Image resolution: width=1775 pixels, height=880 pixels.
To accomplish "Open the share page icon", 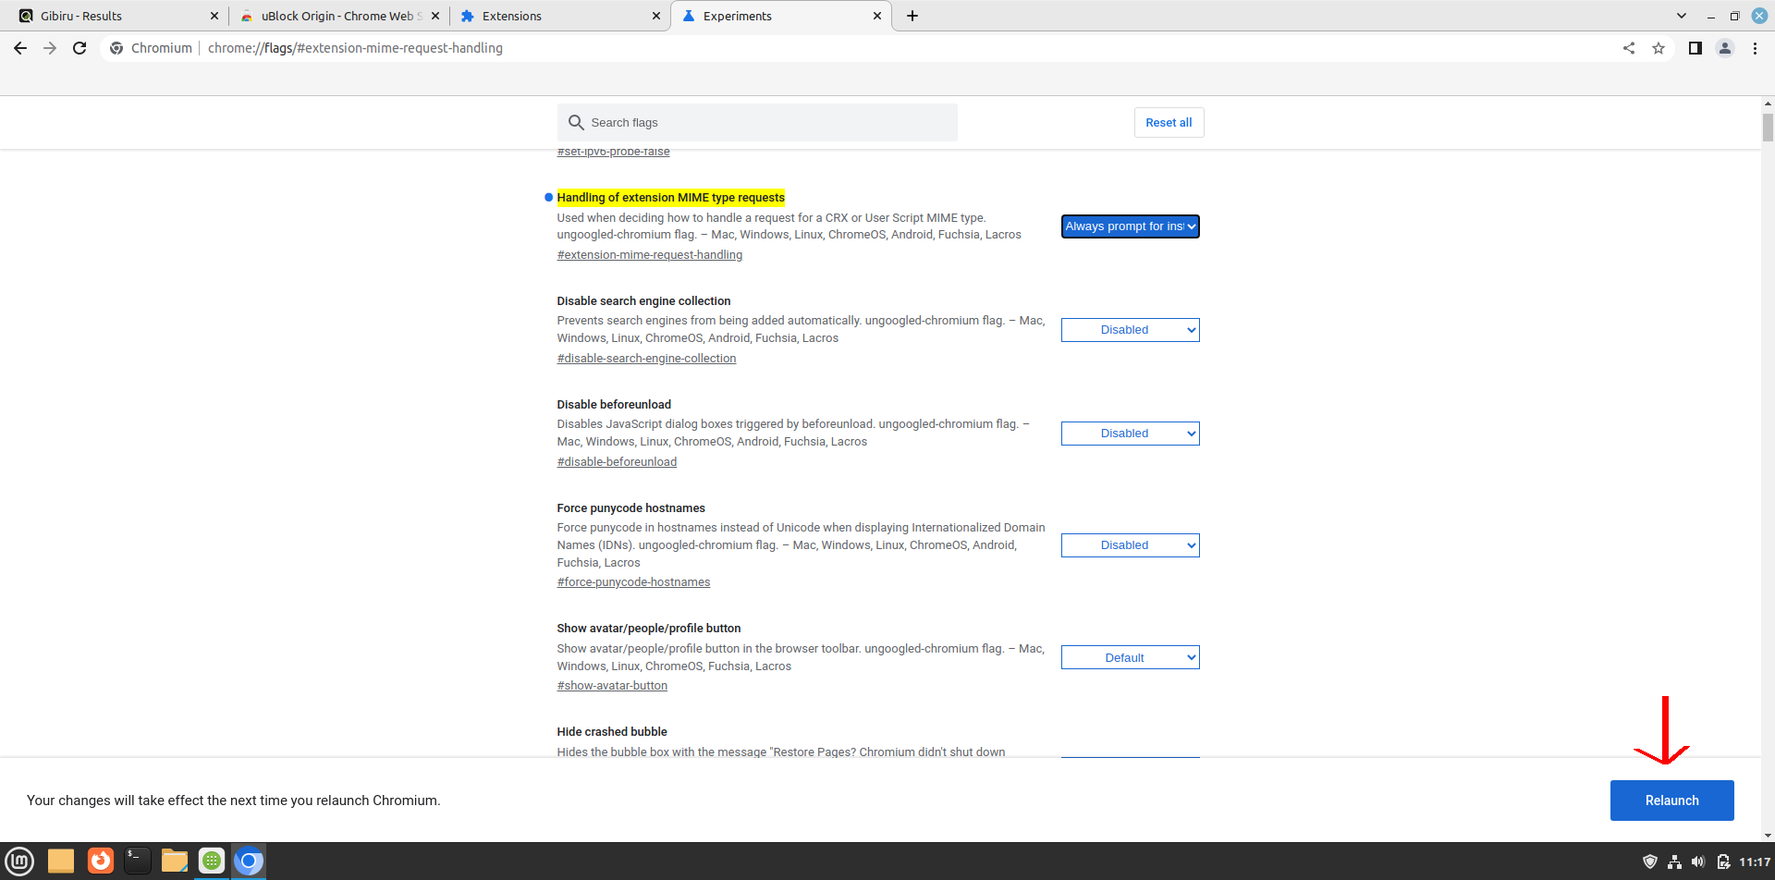I will (x=1629, y=48).
